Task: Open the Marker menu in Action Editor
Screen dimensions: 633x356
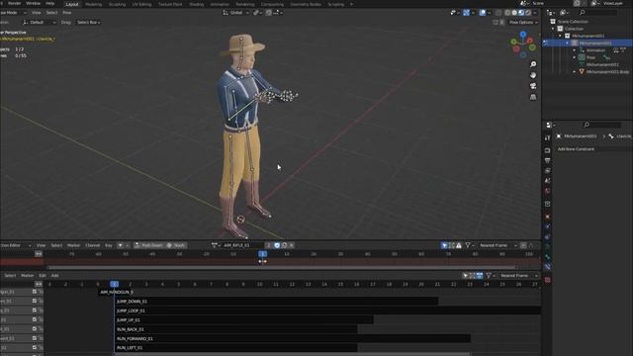Action: coord(73,245)
